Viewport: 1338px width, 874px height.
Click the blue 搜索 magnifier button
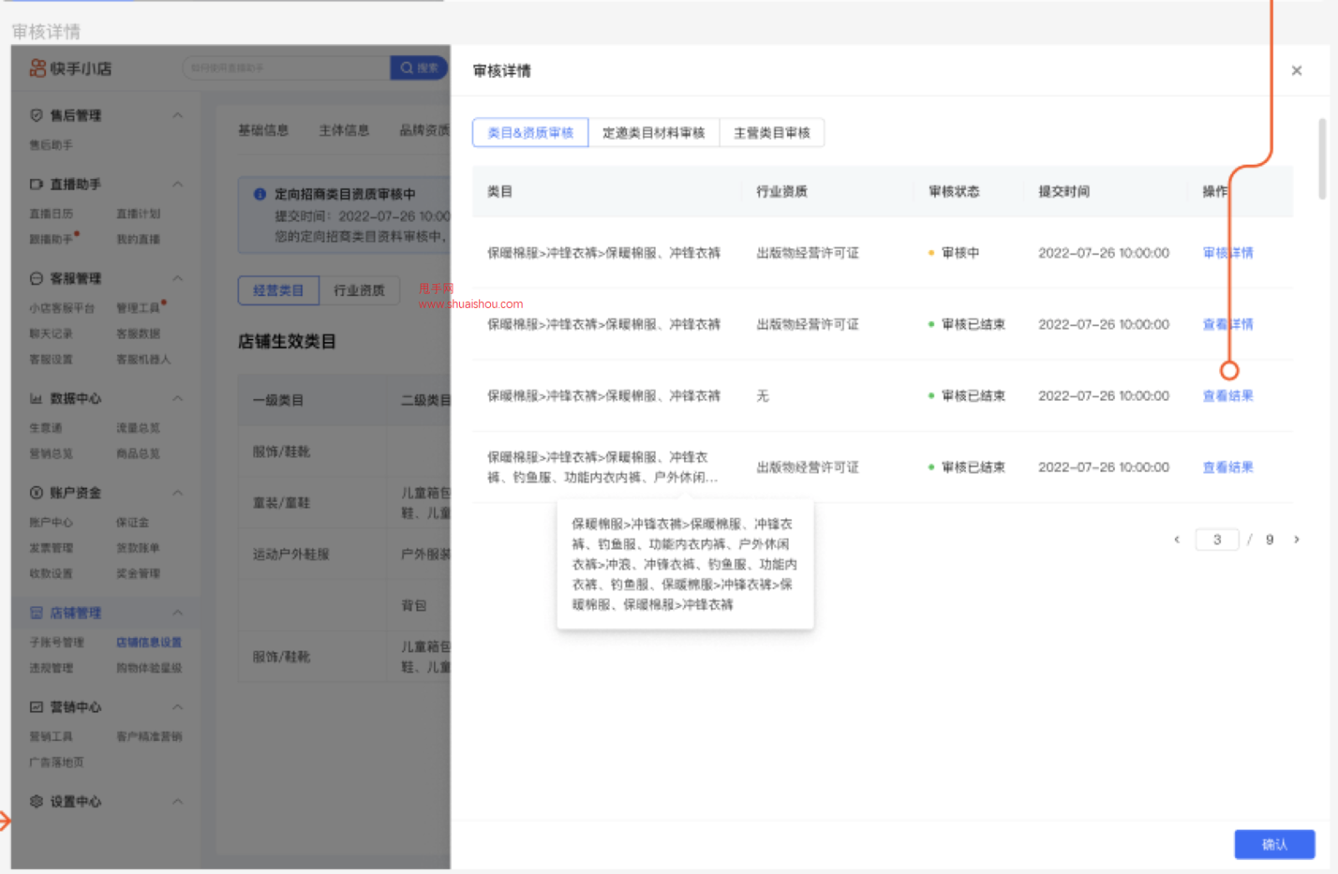click(x=419, y=69)
